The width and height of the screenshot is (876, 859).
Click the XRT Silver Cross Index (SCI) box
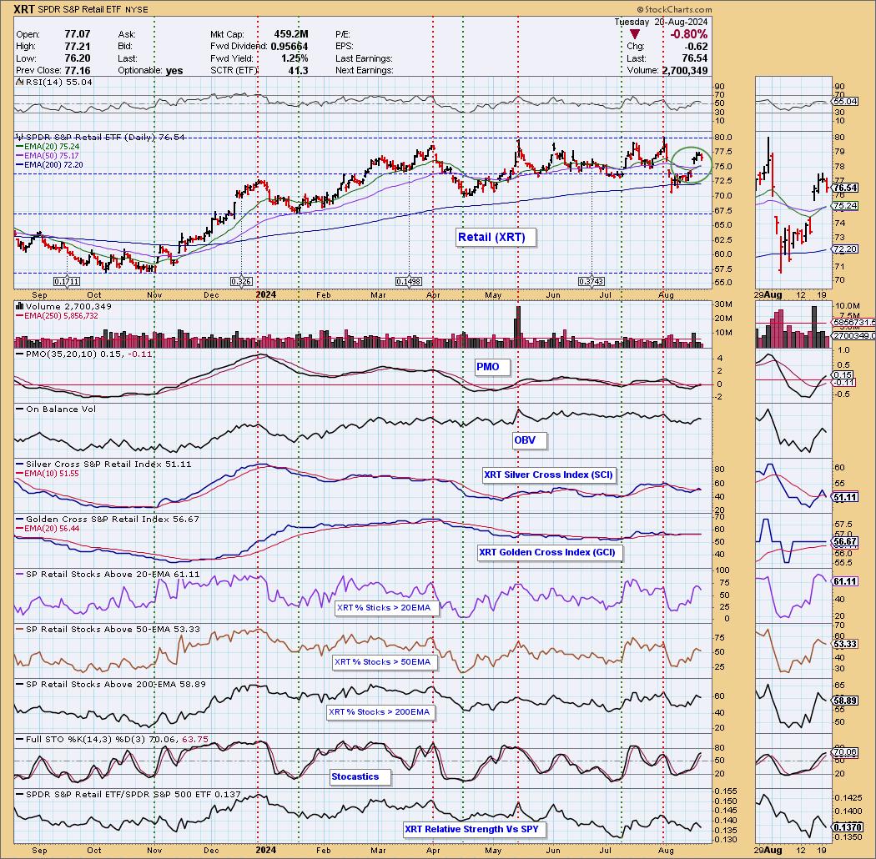tap(549, 475)
